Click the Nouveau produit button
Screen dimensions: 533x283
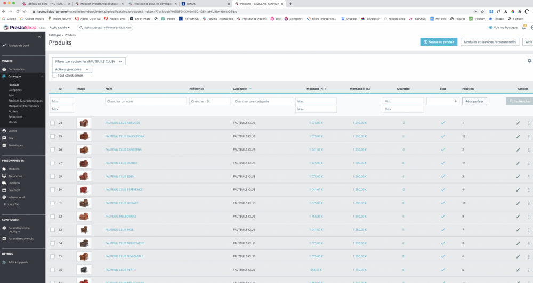pyautogui.click(x=438, y=42)
